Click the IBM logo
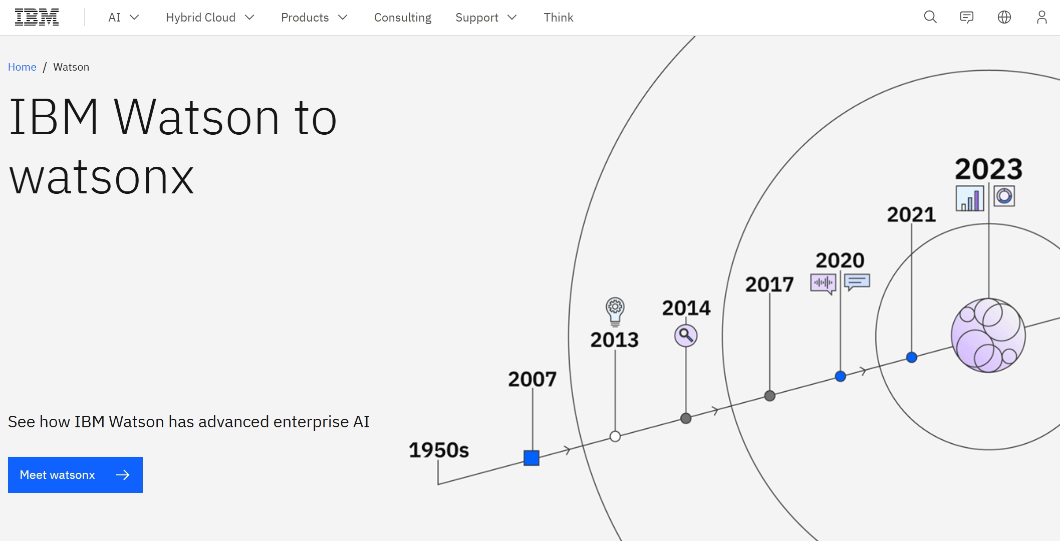 37,16
